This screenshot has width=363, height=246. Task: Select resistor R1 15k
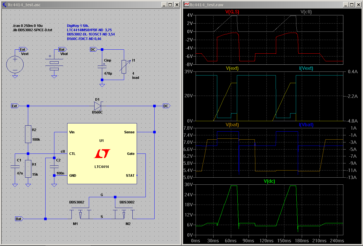point(28,169)
